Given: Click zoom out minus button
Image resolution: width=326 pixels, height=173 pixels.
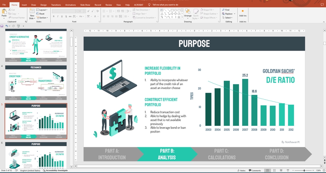Looking at the screenshot, I should [x=293, y=171].
